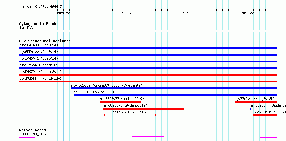Select the blue bar under nsv1041498
This screenshot has height=141, width=286.
click(x=148, y=48)
